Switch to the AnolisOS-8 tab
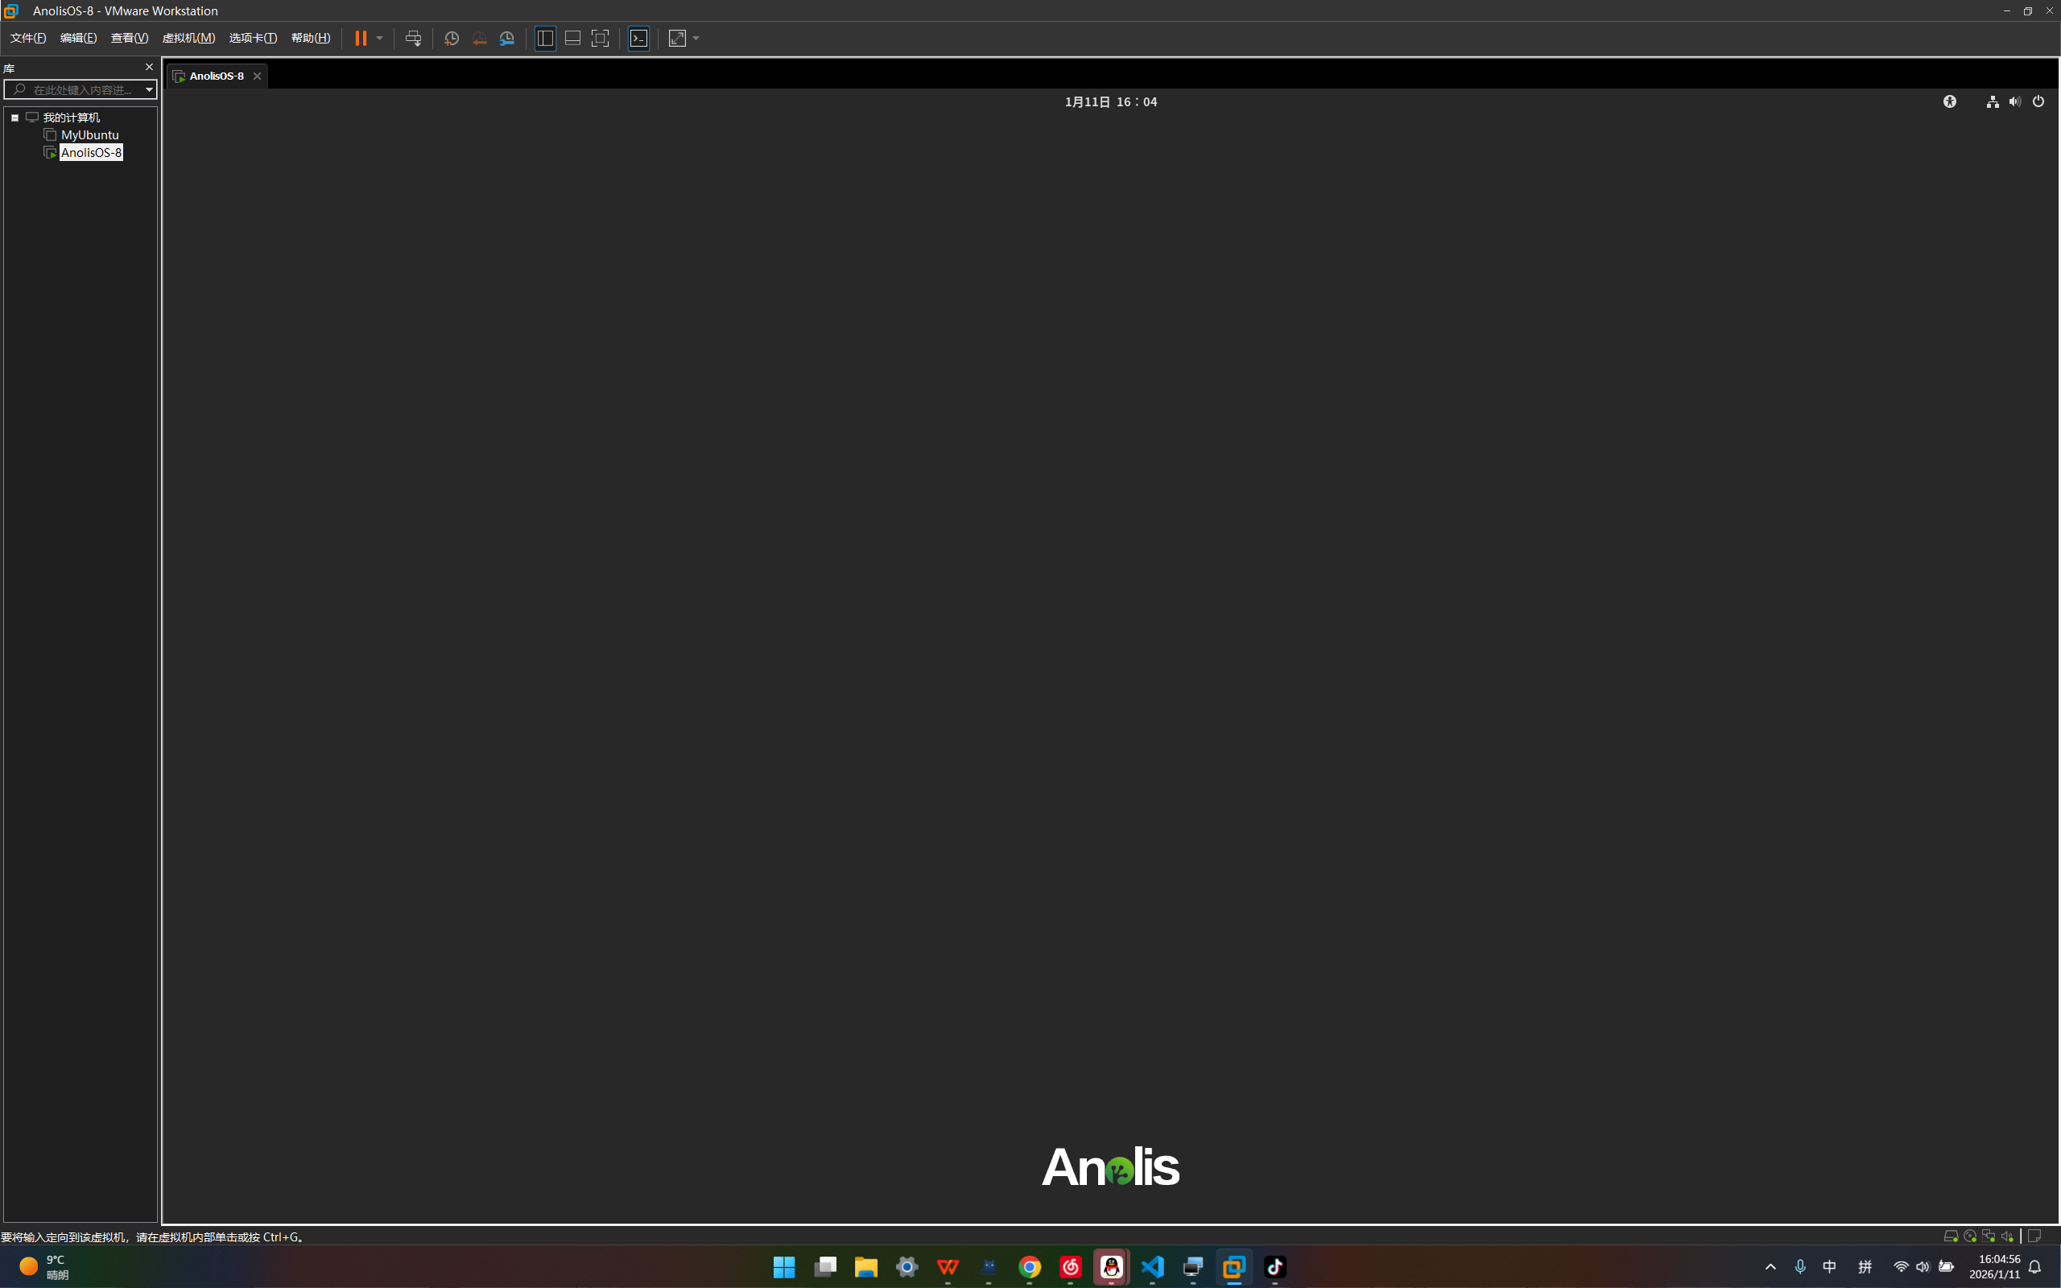Viewport: 2061px width, 1288px height. tap(216, 76)
